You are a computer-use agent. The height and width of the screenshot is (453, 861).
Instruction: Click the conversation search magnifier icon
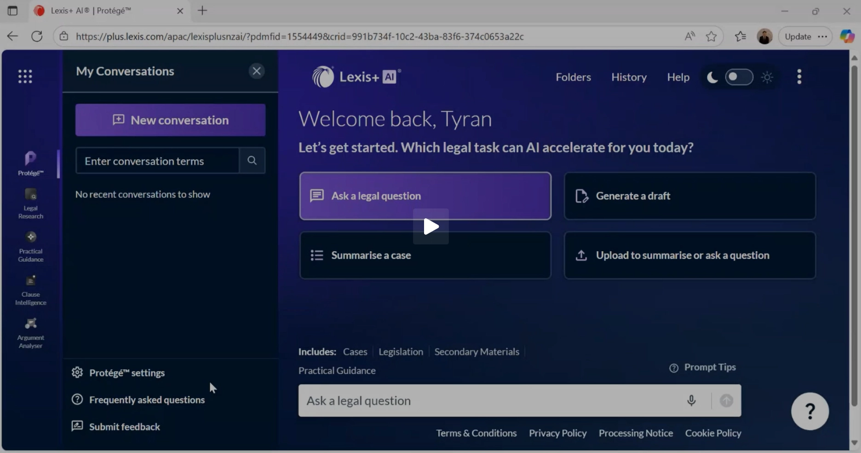point(252,160)
